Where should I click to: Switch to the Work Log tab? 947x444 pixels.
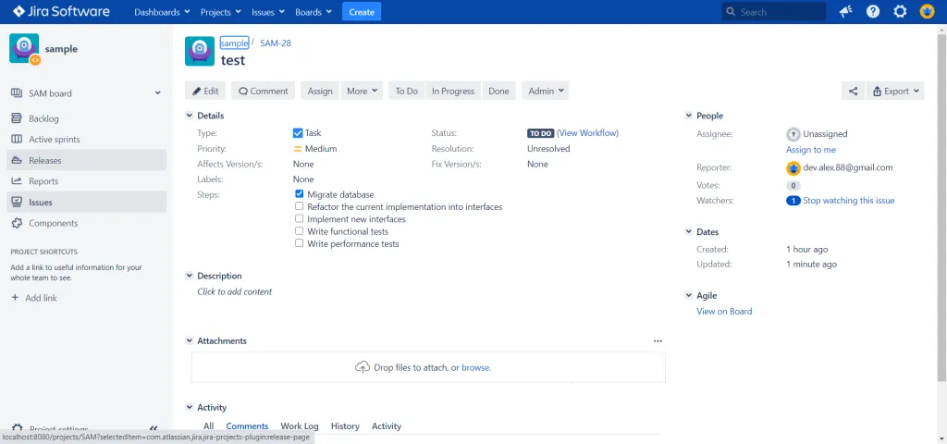coord(300,425)
